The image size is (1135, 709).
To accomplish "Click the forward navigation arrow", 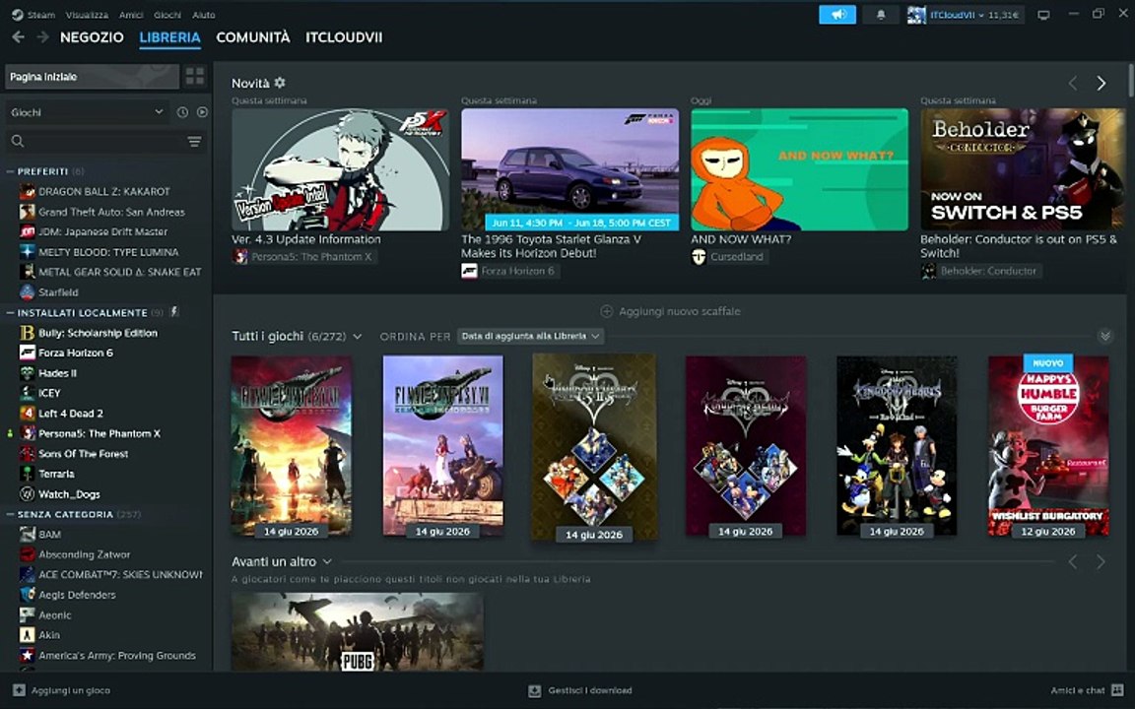I will click(42, 36).
